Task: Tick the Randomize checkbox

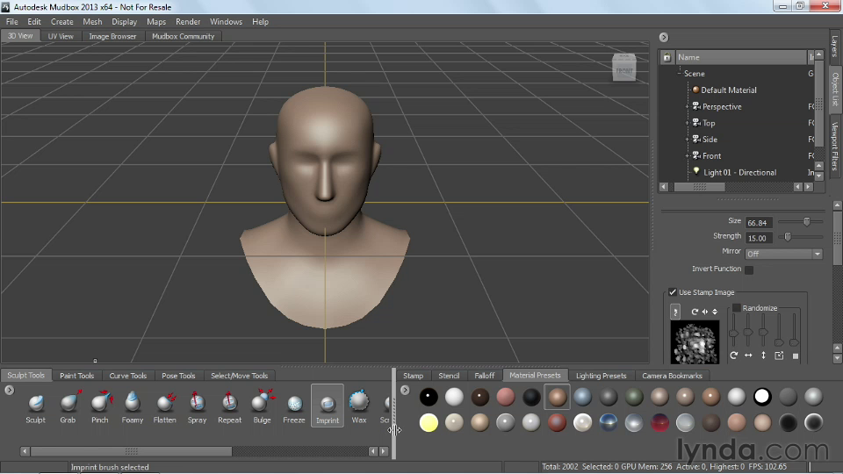Action: [x=737, y=308]
